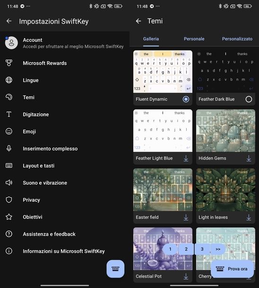Tap the Bluetooth icon in left status bar
The height and width of the screenshot is (288, 259).
pyautogui.click(x=91, y=6)
